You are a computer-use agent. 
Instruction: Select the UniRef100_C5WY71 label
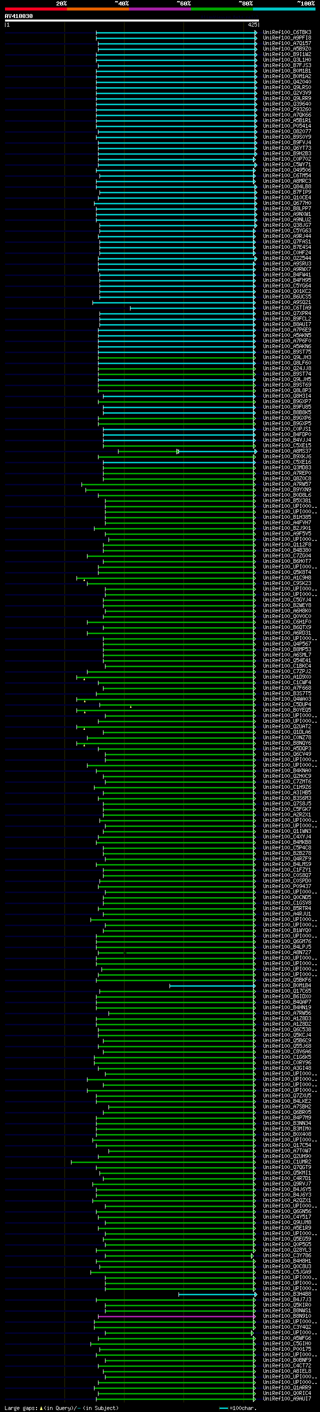[286, 164]
